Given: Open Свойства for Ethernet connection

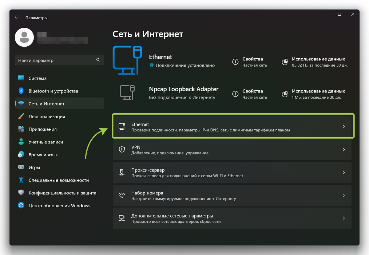Looking at the screenshot, I should [x=250, y=62].
